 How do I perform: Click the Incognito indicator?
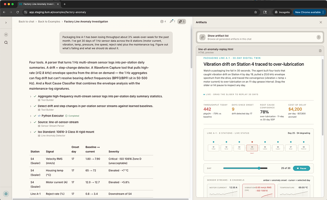tap(282, 12)
